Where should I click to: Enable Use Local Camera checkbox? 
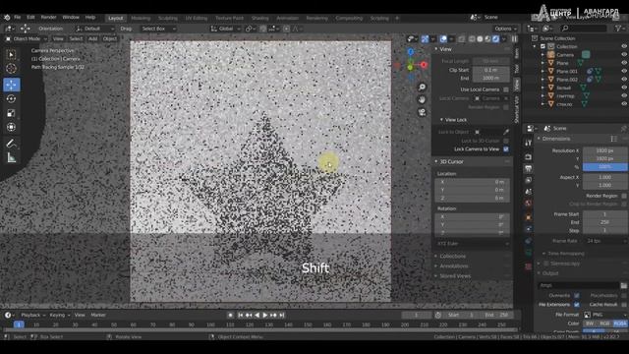pos(506,89)
